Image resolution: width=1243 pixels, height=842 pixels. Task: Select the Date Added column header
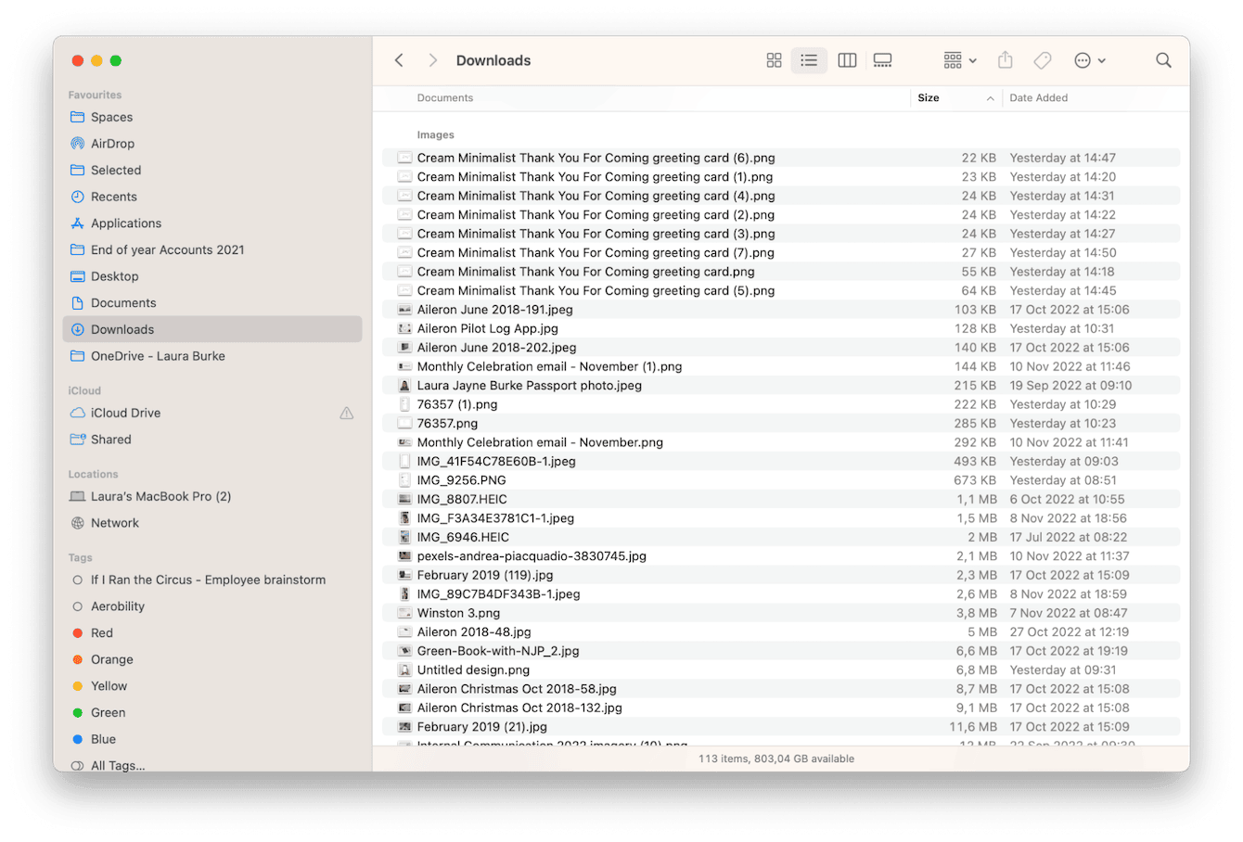click(x=1038, y=97)
